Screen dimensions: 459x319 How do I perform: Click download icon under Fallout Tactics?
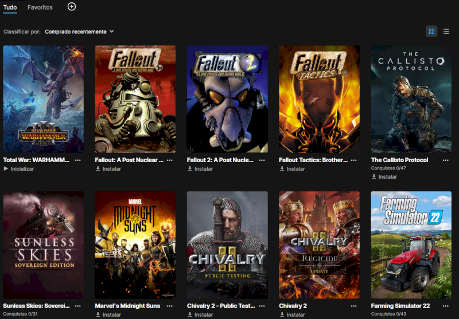[x=282, y=169]
